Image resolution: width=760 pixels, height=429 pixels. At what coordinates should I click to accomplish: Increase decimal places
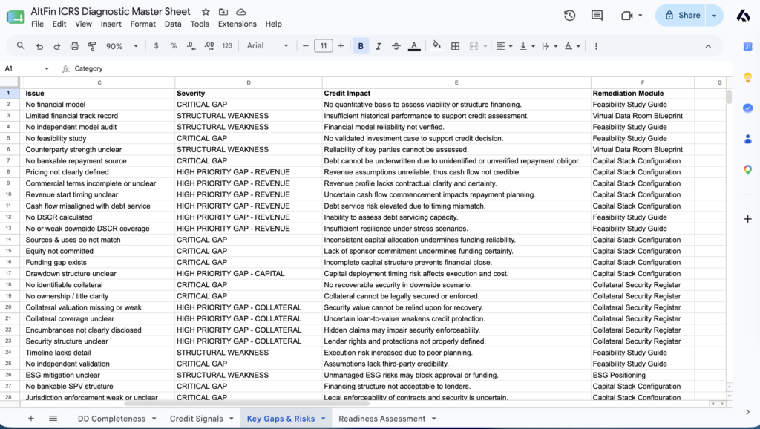pos(209,46)
